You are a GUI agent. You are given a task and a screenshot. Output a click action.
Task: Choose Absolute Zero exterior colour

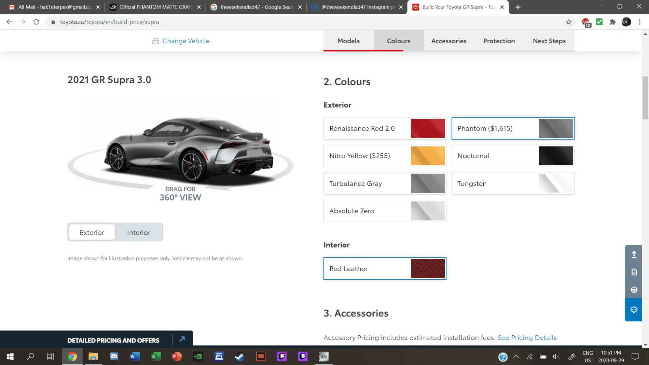pyautogui.click(x=385, y=211)
